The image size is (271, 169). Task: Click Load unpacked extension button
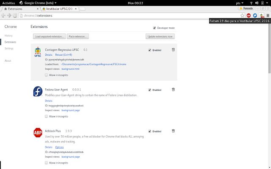coord(50,36)
